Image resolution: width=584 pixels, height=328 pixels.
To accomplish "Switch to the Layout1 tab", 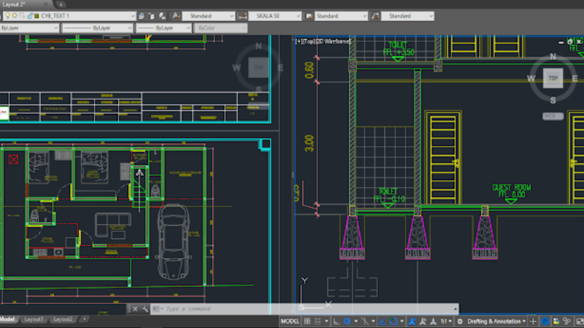I will point(34,319).
